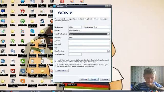Open the 8 марта.doc file
Image resolution: width=164 pixels, height=92 pixels.
13,51
